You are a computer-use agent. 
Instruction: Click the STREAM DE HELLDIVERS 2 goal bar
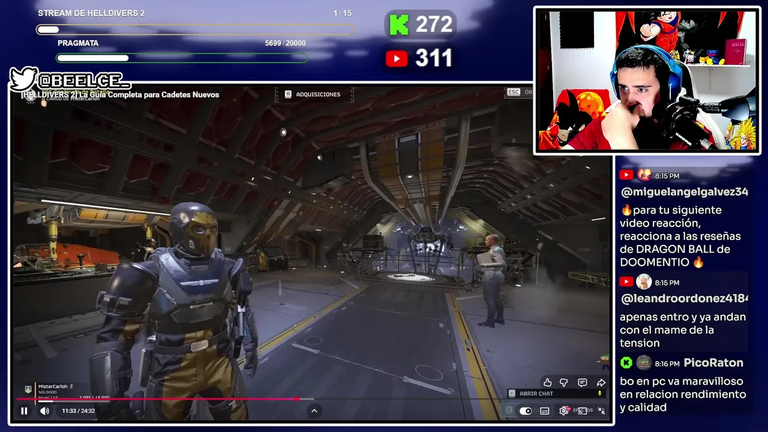[194, 29]
